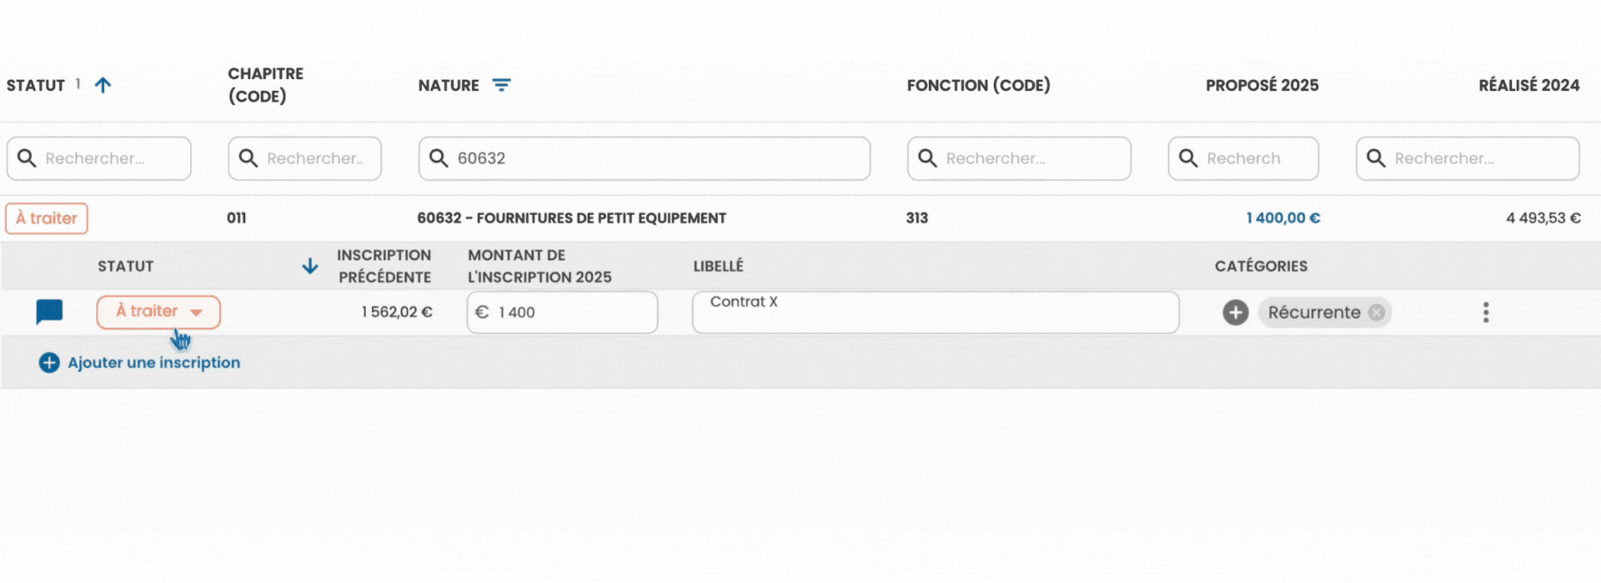Open the three-dot row options menu
Image resolution: width=1601 pixels, height=583 pixels.
(x=1486, y=312)
